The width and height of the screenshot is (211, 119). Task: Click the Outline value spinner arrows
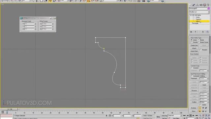pos(208,102)
